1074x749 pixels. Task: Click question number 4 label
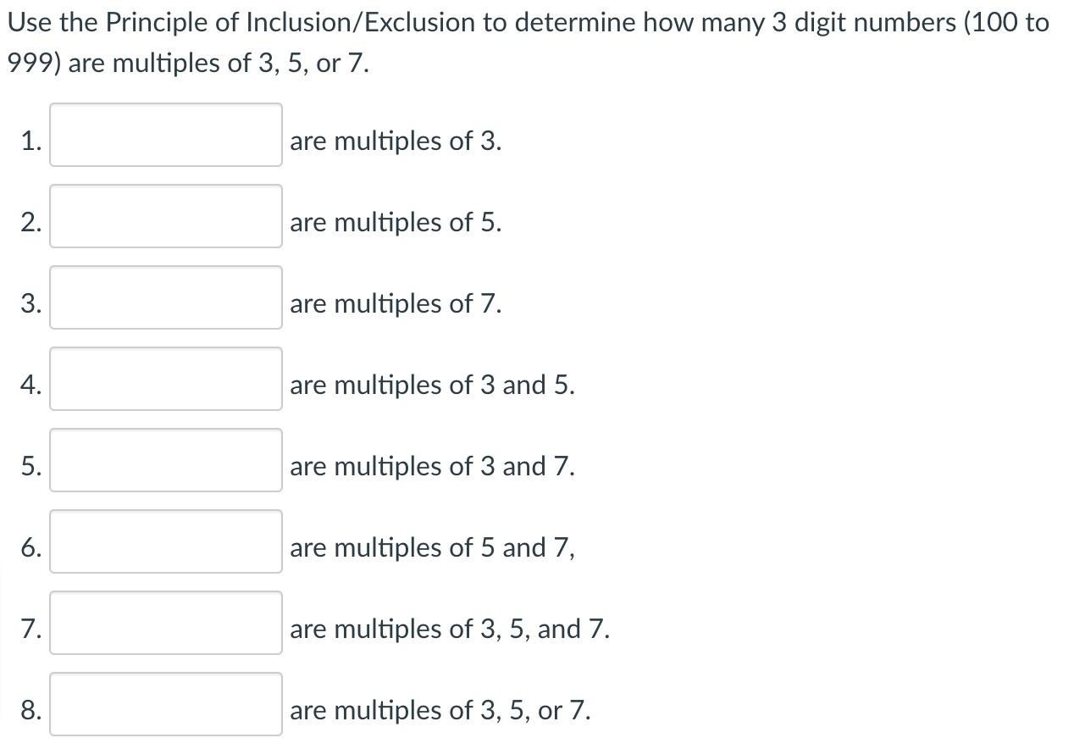pyautogui.click(x=31, y=385)
